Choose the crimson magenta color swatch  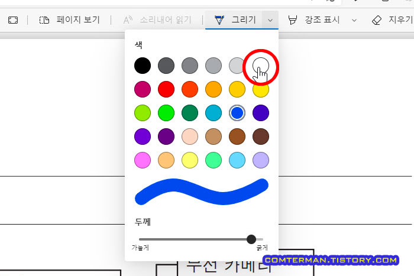tap(143, 89)
